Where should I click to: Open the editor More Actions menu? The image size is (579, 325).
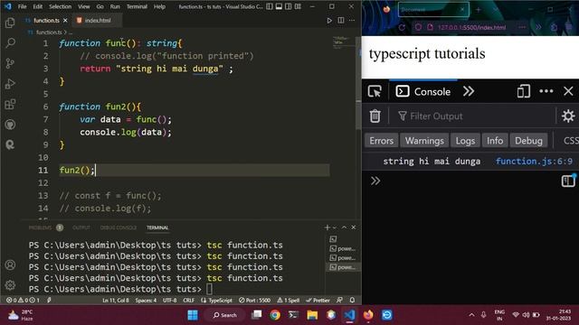[x=352, y=20]
